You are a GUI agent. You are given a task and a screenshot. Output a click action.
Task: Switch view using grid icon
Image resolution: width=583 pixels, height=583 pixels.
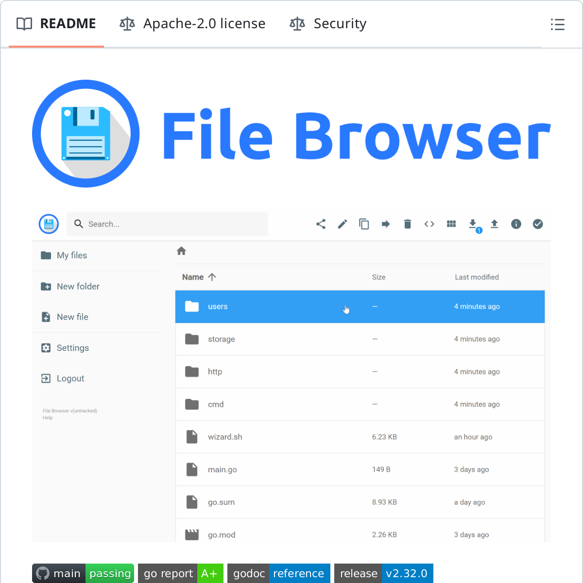pyautogui.click(x=451, y=224)
